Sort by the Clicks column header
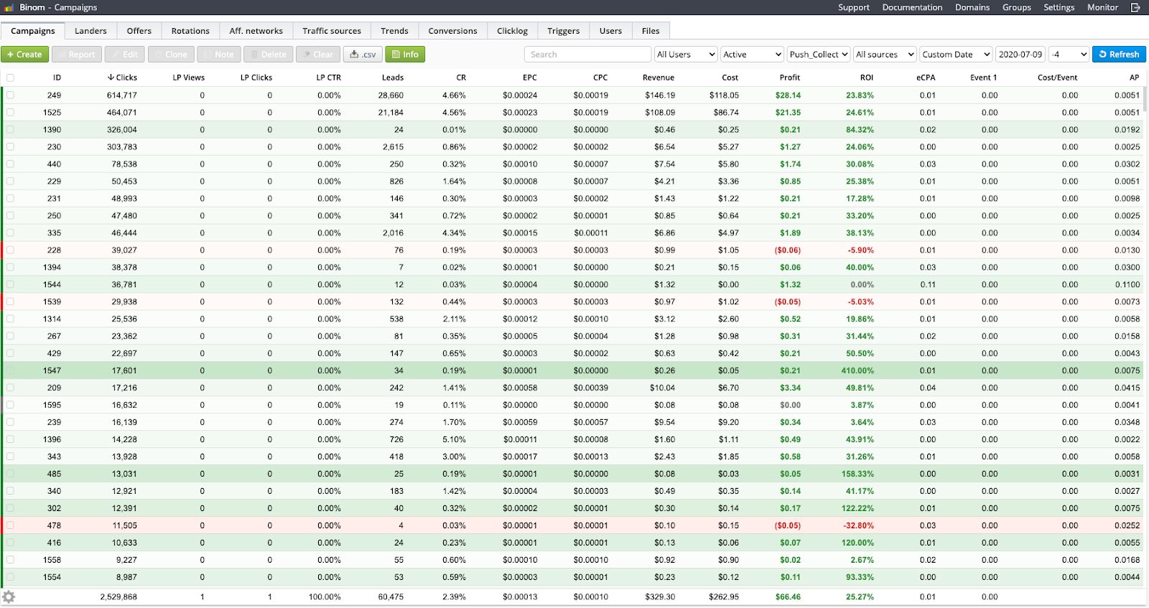The image size is (1149, 608). pyautogui.click(x=122, y=78)
